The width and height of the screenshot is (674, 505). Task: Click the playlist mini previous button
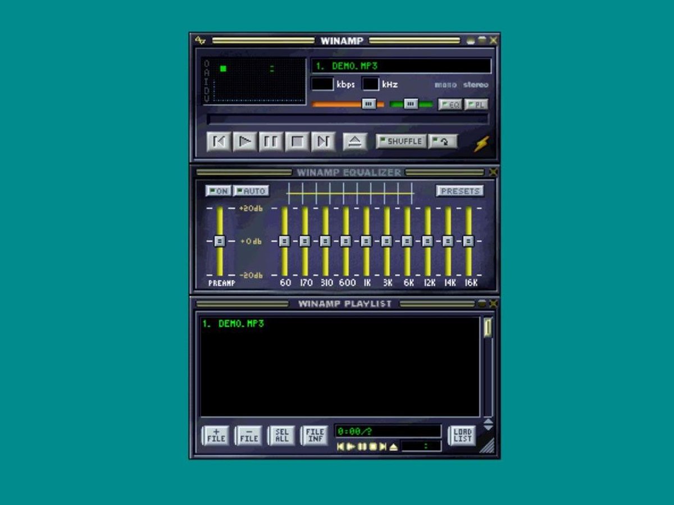[x=340, y=447]
